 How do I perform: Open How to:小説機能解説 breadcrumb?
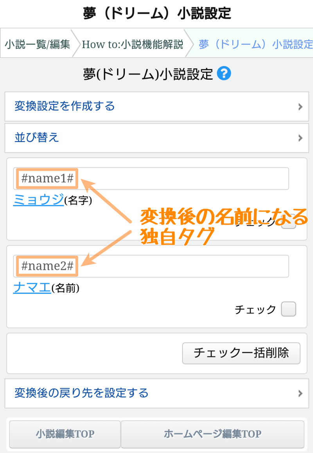(x=132, y=44)
